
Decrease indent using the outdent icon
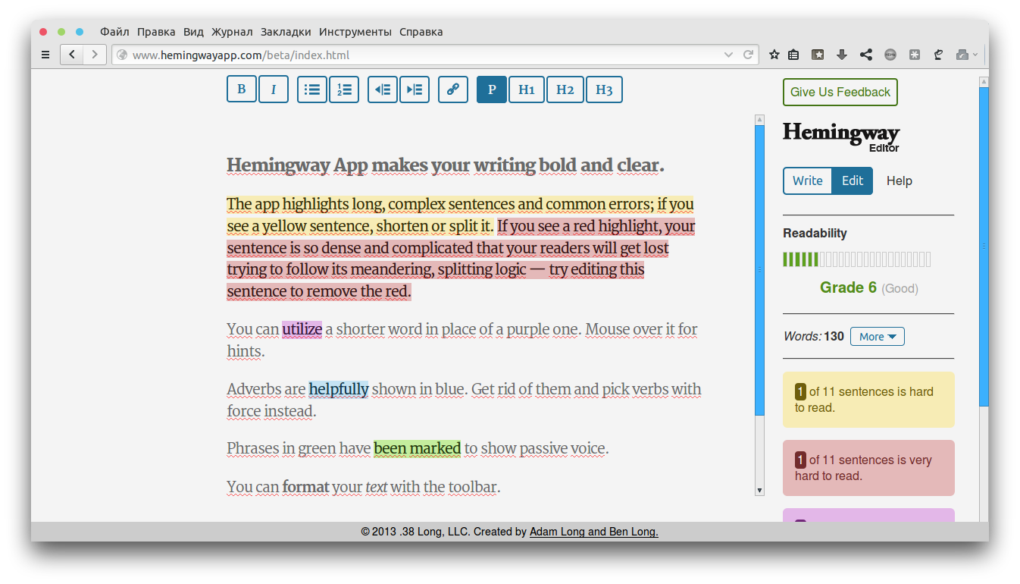383,89
